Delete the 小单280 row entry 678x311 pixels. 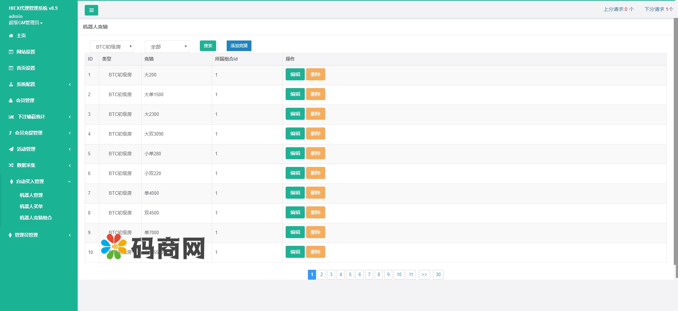point(315,153)
